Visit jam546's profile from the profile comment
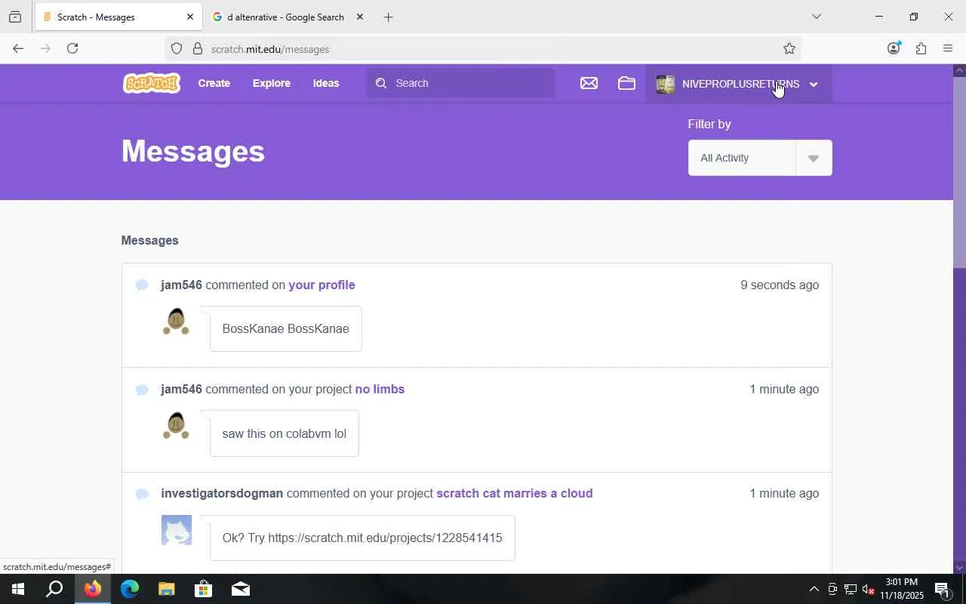The width and height of the screenshot is (966, 604). [x=181, y=285]
